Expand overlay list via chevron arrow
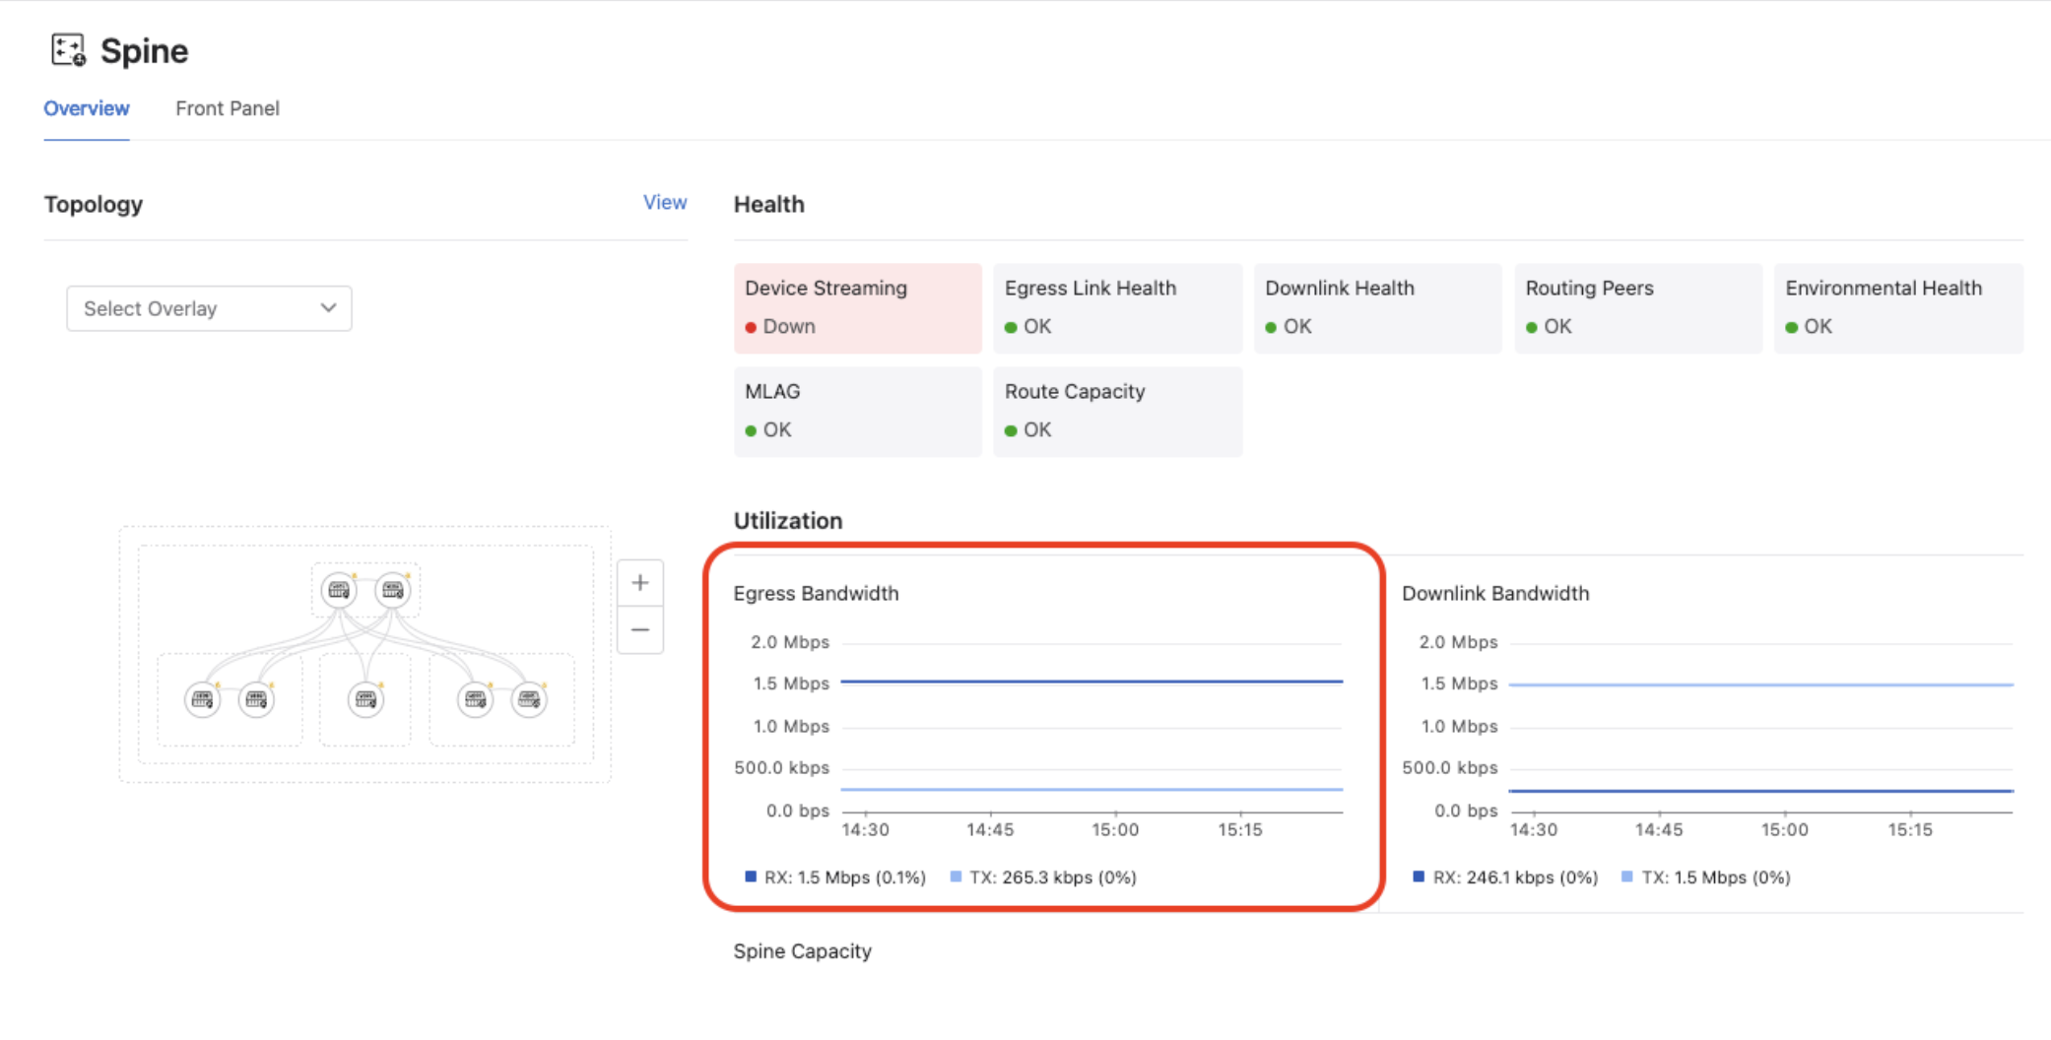 click(x=328, y=308)
